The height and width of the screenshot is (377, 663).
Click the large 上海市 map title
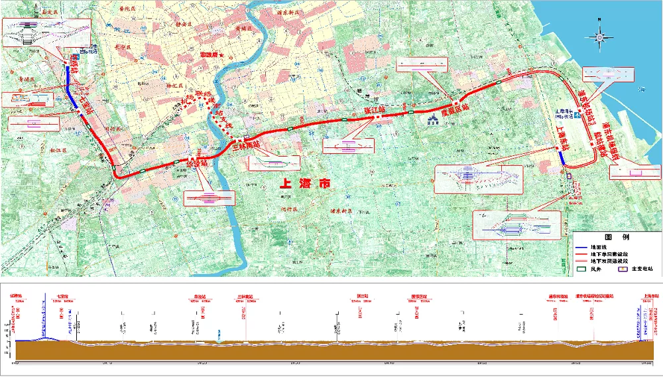tap(305, 183)
